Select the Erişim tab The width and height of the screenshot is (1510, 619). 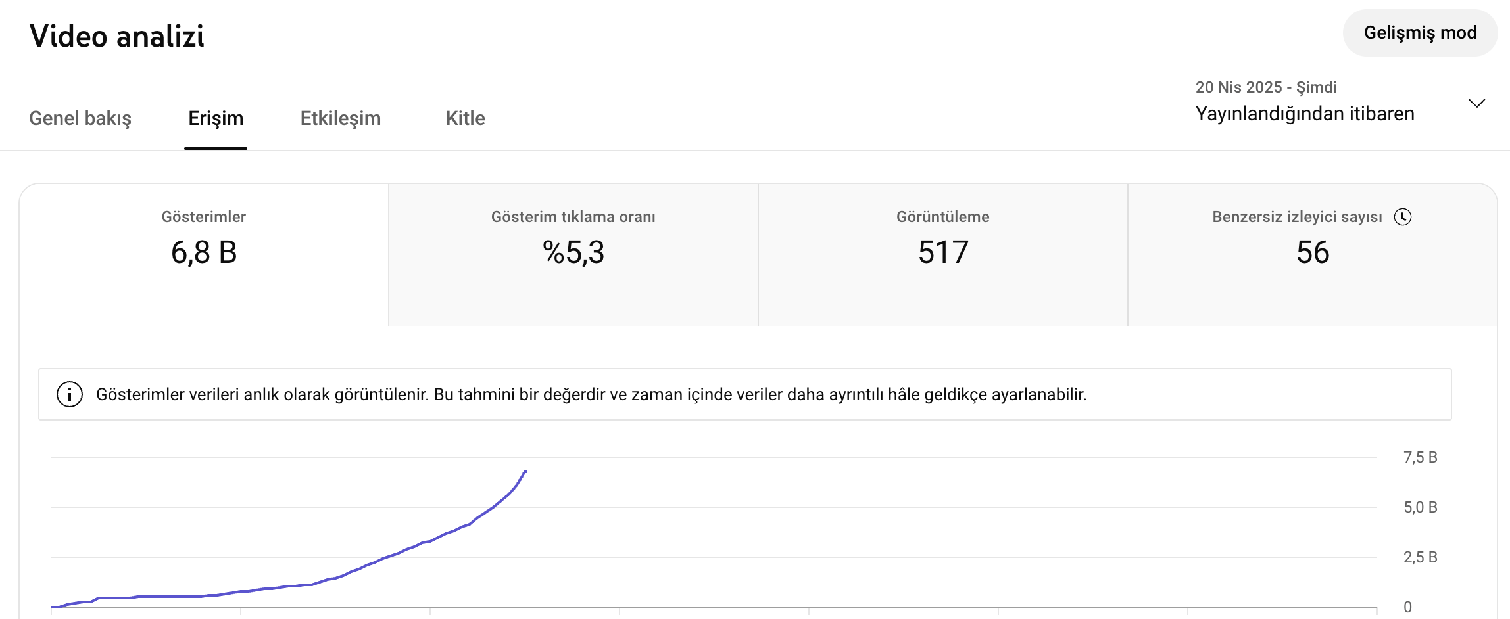(216, 118)
